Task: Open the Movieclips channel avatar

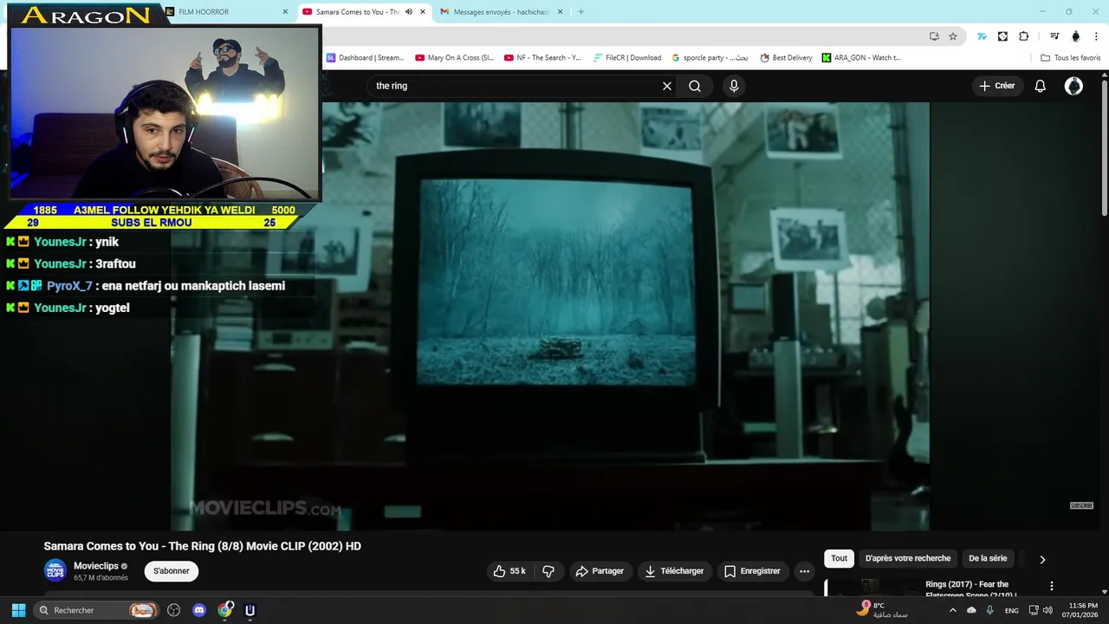Action: 55,570
